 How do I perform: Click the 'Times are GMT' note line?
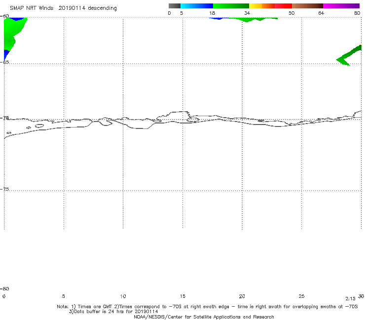(207, 307)
